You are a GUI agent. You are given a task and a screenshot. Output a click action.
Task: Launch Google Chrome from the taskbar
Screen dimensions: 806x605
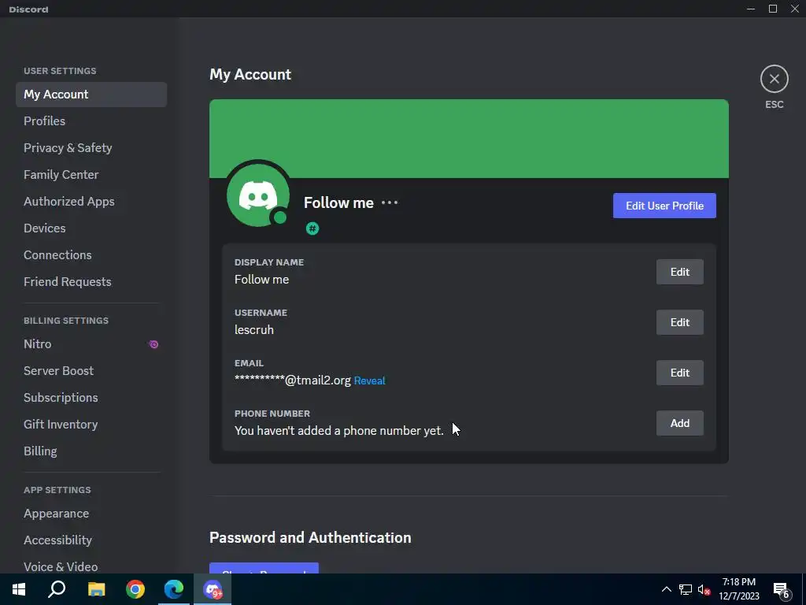(135, 589)
